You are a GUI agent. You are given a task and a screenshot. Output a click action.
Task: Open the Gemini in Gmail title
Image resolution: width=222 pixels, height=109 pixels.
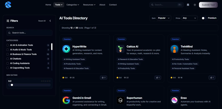click(82, 98)
